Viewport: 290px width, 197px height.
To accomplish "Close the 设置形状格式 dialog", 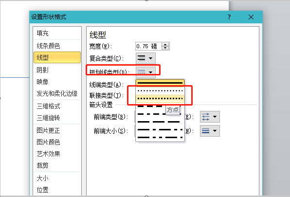I will click(251, 17).
